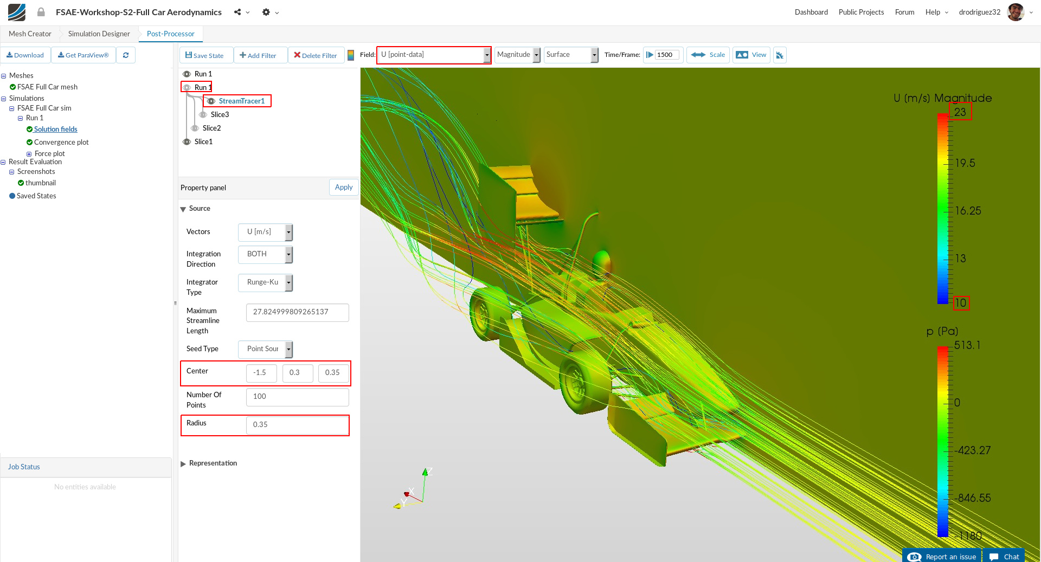Click the share icon in header
The image size is (1041, 562).
click(x=237, y=12)
